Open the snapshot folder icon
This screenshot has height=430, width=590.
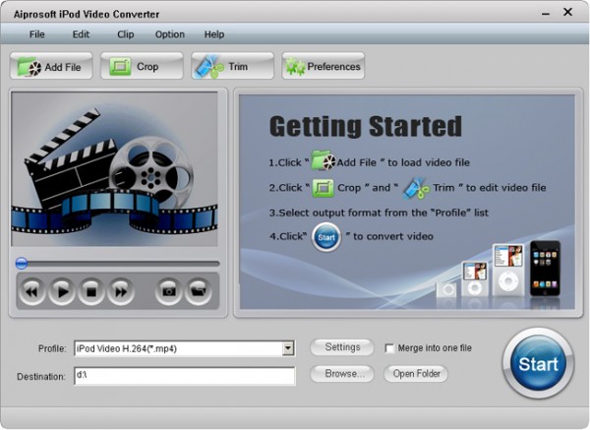click(199, 291)
